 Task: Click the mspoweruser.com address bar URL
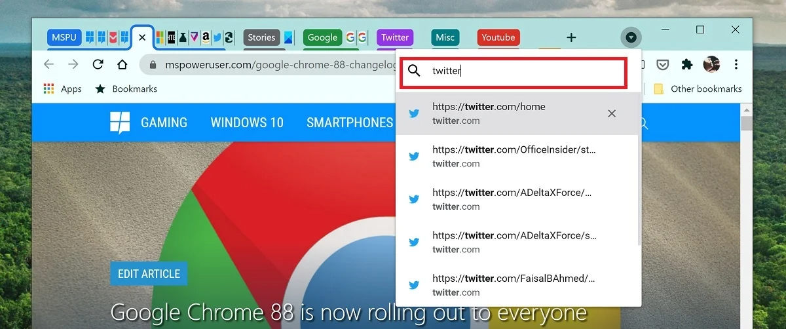point(280,65)
